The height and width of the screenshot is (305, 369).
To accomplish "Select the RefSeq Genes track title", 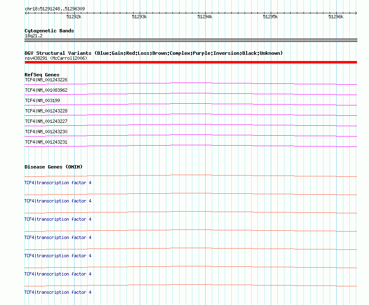I will click(42, 75).
